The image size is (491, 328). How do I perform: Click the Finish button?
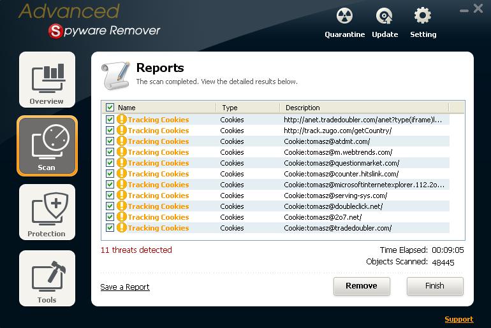(435, 286)
